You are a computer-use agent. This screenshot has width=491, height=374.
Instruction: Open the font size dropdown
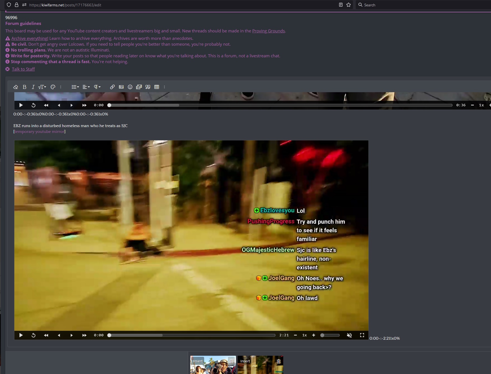[42, 87]
